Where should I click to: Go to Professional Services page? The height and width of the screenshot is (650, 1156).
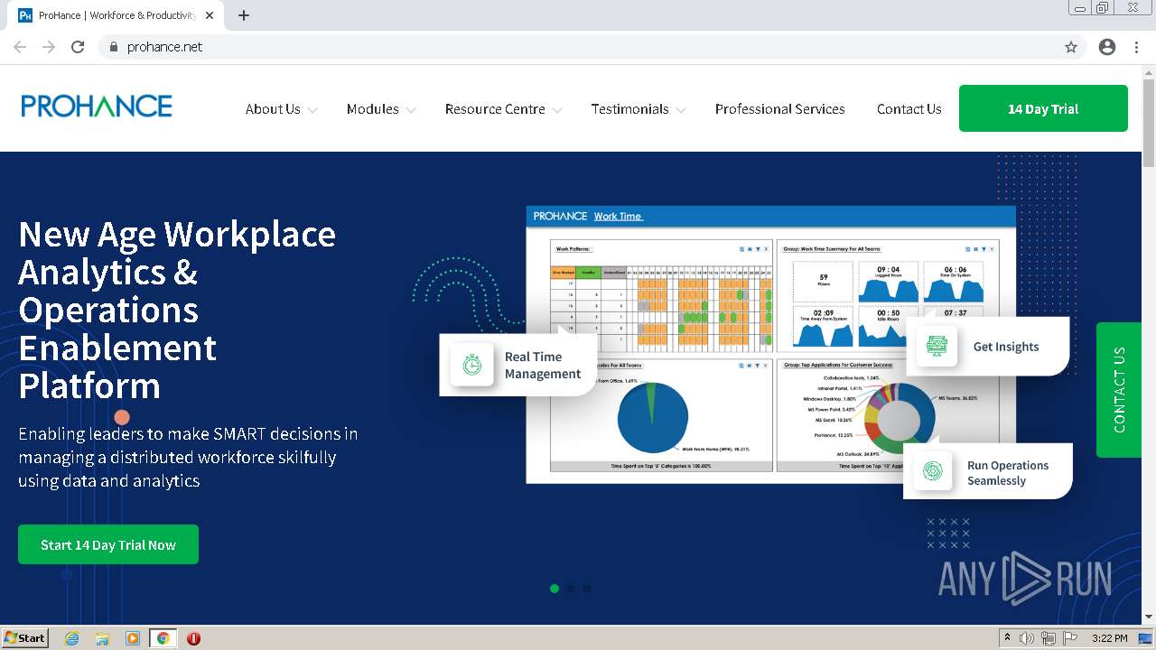780,108
